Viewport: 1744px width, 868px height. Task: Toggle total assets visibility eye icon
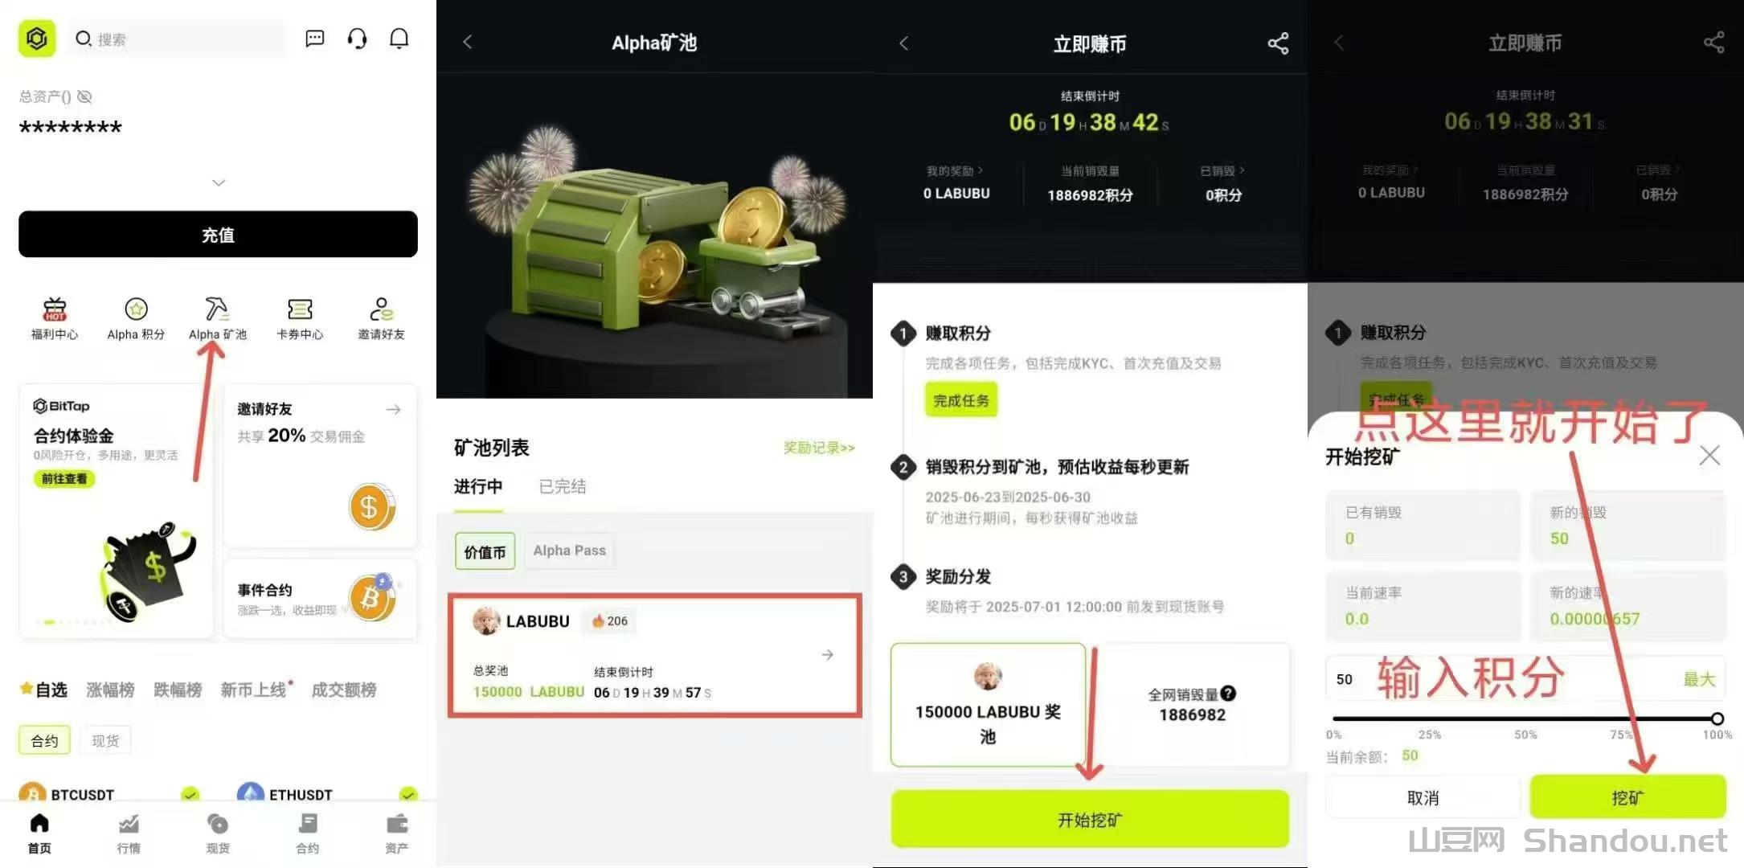(x=84, y=96)
